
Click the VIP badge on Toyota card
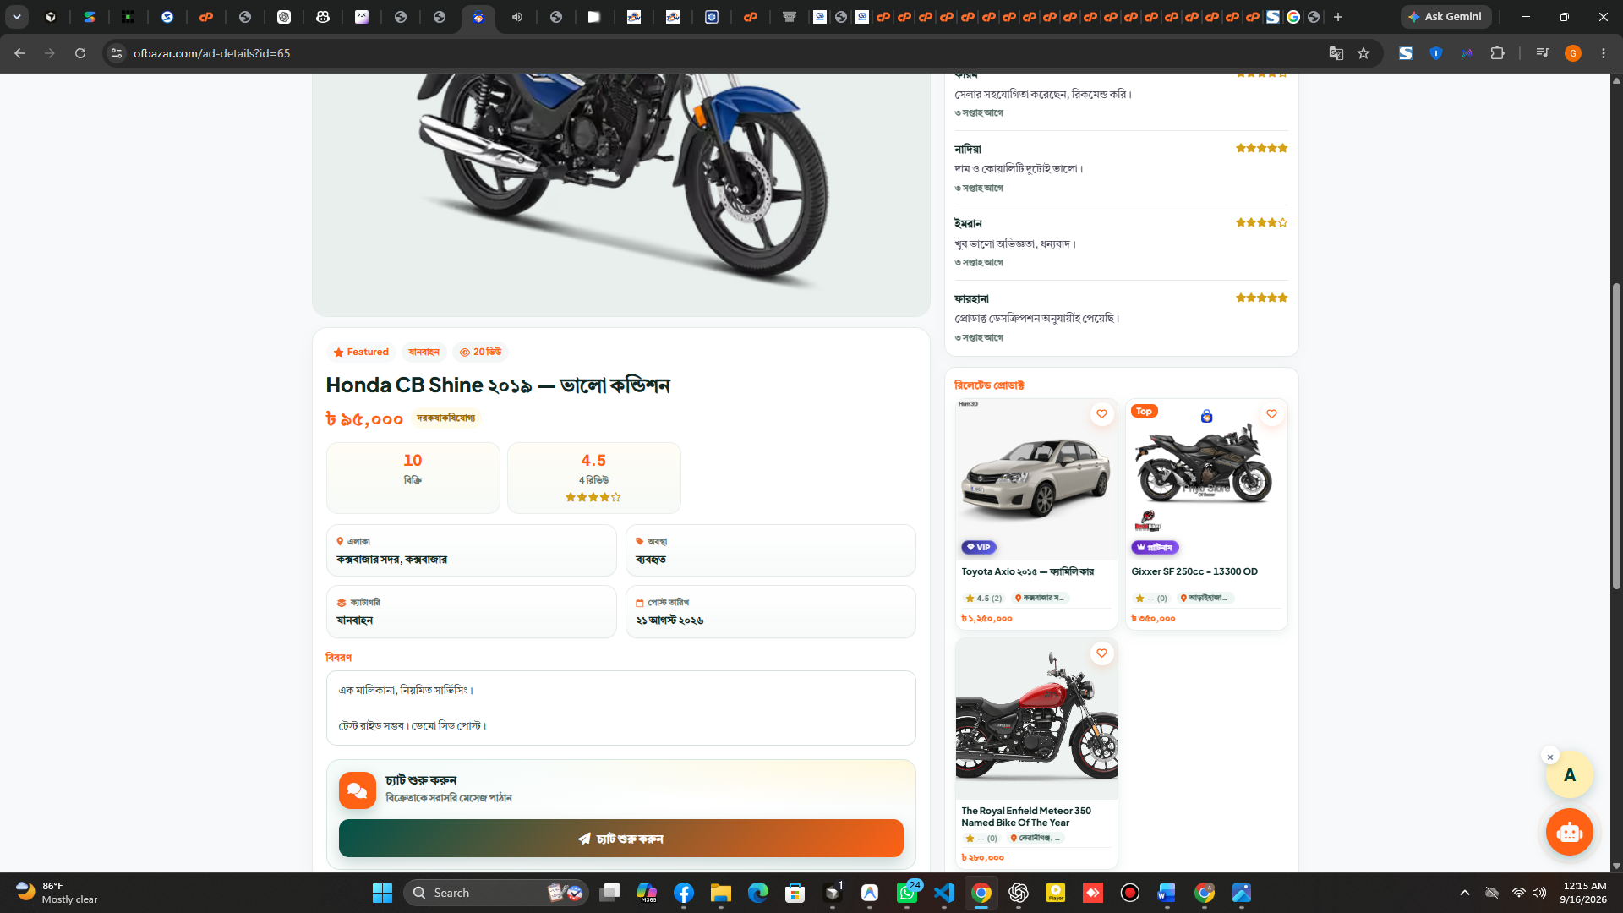[x=979, y=547]
